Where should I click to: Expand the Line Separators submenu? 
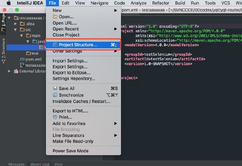[x=83, y=136]
